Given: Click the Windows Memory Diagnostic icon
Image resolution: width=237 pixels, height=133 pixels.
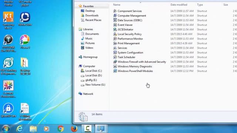Looking at the screenshot, I should click(115, 66).
